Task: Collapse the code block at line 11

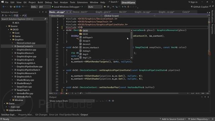Action: 63,47
